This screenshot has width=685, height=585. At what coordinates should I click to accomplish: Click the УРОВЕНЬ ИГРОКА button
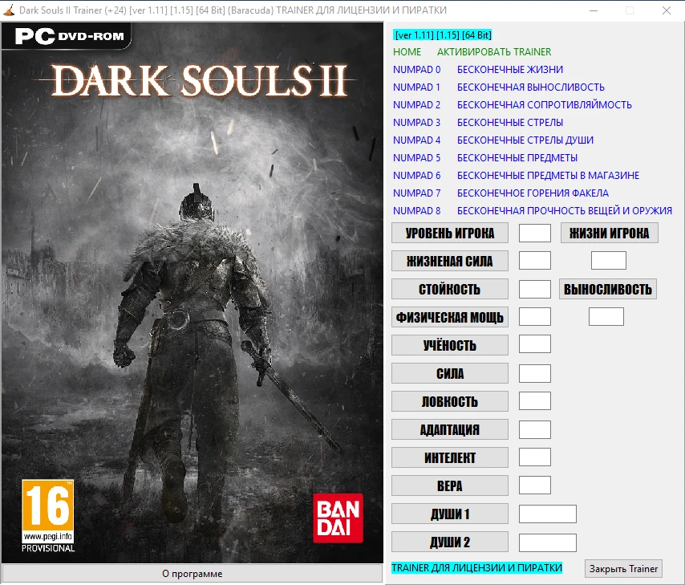(449, 232)
